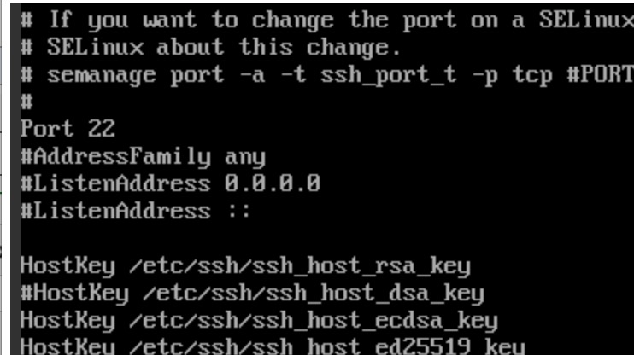Click the 'SELinux about this change.' comment
Viewport: 634px width, 355px height.
(x=224, y=48)
